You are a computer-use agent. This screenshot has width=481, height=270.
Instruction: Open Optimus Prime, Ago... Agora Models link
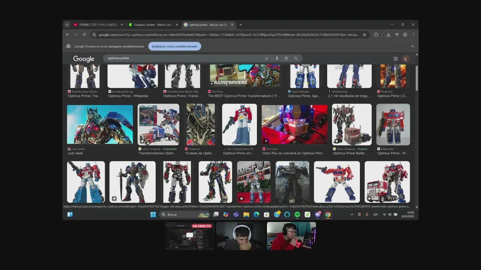pos(304,96)
